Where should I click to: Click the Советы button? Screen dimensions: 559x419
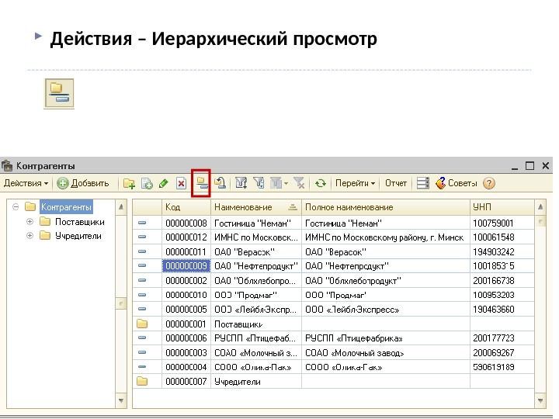point(457,183)
